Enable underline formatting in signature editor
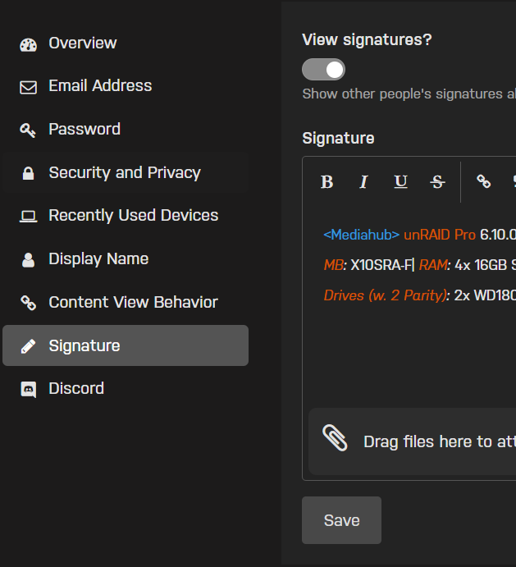516x567 pixels. tap(400, 182)
